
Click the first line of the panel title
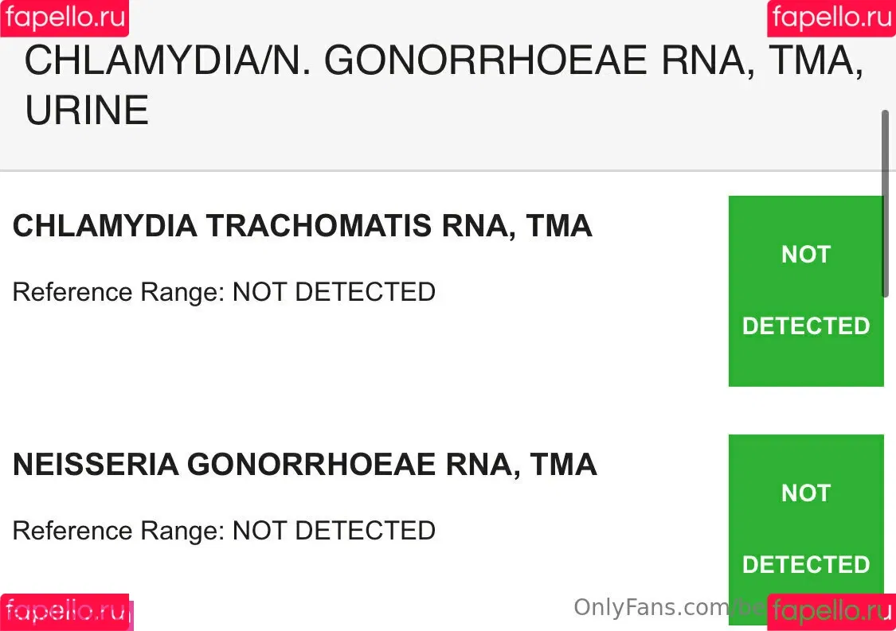[444, 61]
